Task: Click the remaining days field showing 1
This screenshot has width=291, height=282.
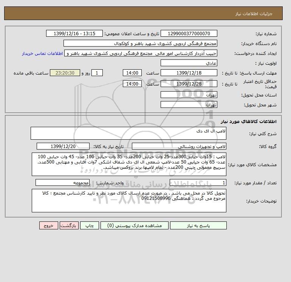Action: [97, 73]
